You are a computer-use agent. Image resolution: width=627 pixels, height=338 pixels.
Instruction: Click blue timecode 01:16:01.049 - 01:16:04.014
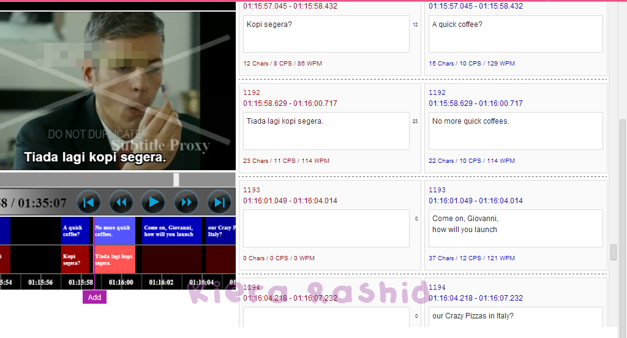(476, 201)
